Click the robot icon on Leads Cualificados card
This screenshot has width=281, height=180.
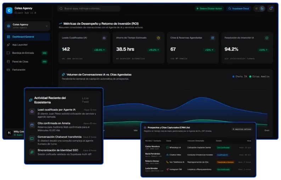[x=104, y=38]
